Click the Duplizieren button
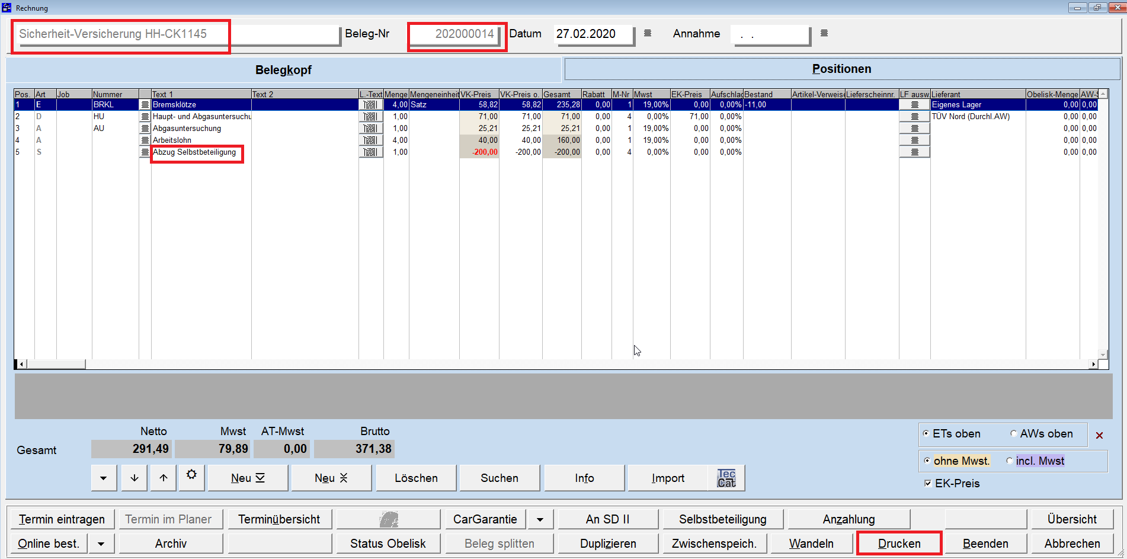1127x559 pixels. click(x=608, y=544)
